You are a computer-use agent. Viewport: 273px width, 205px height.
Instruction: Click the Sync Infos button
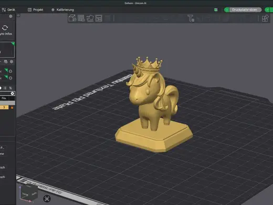[x=6, y=30]
